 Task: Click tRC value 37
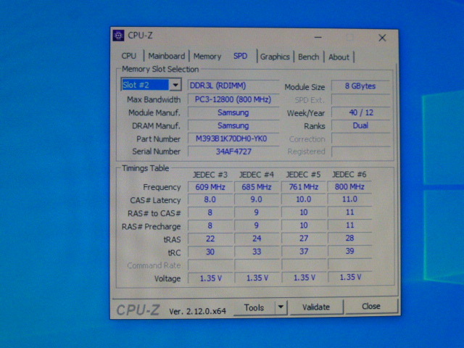coord(303,252)
